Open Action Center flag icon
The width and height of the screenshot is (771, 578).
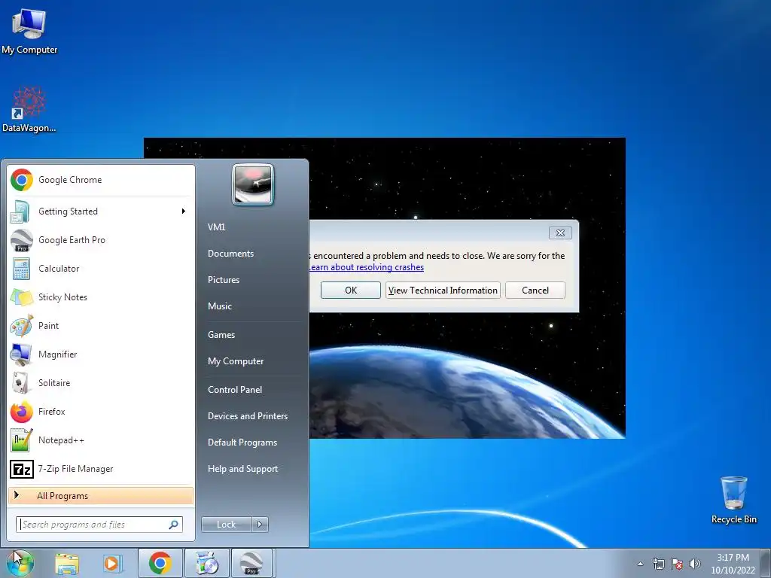(677, 564)
